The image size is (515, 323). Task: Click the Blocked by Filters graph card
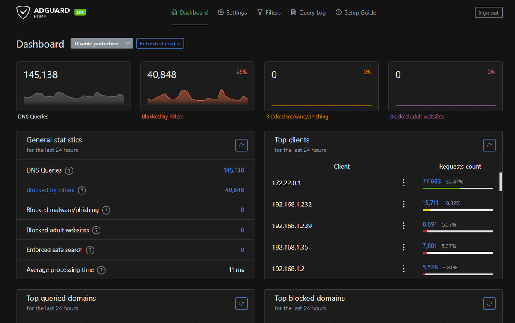coord(197,86)
